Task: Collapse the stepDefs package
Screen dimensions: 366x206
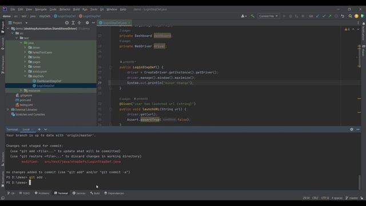Action: click(25, 76)
